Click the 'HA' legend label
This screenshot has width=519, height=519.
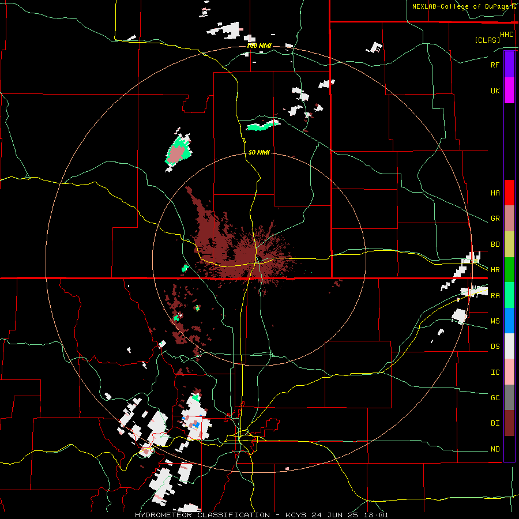click(x=495, y=193)
